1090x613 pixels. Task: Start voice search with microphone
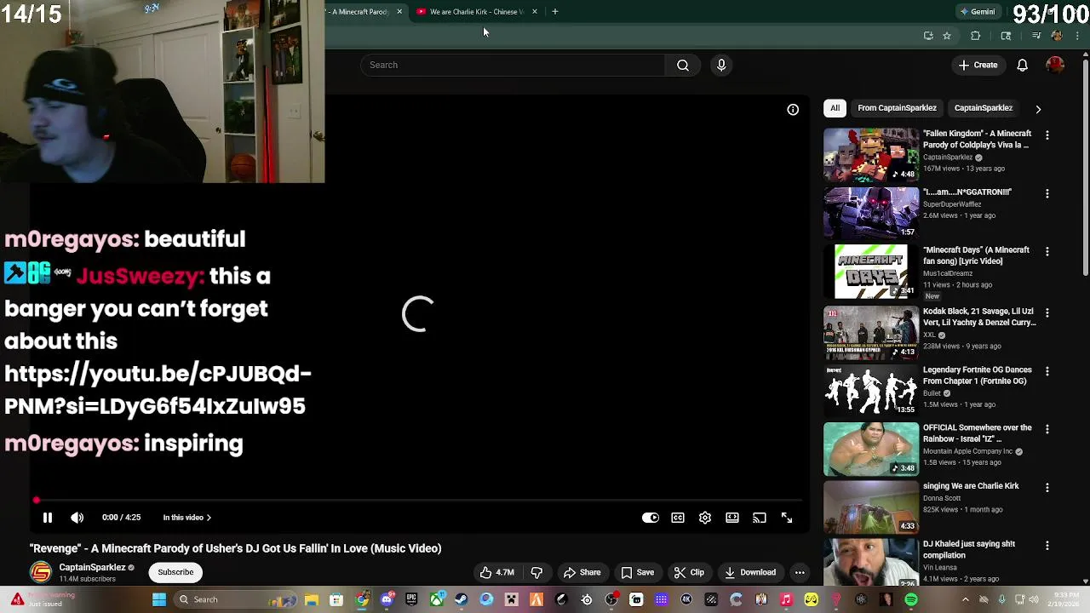(x=721, y=65)
